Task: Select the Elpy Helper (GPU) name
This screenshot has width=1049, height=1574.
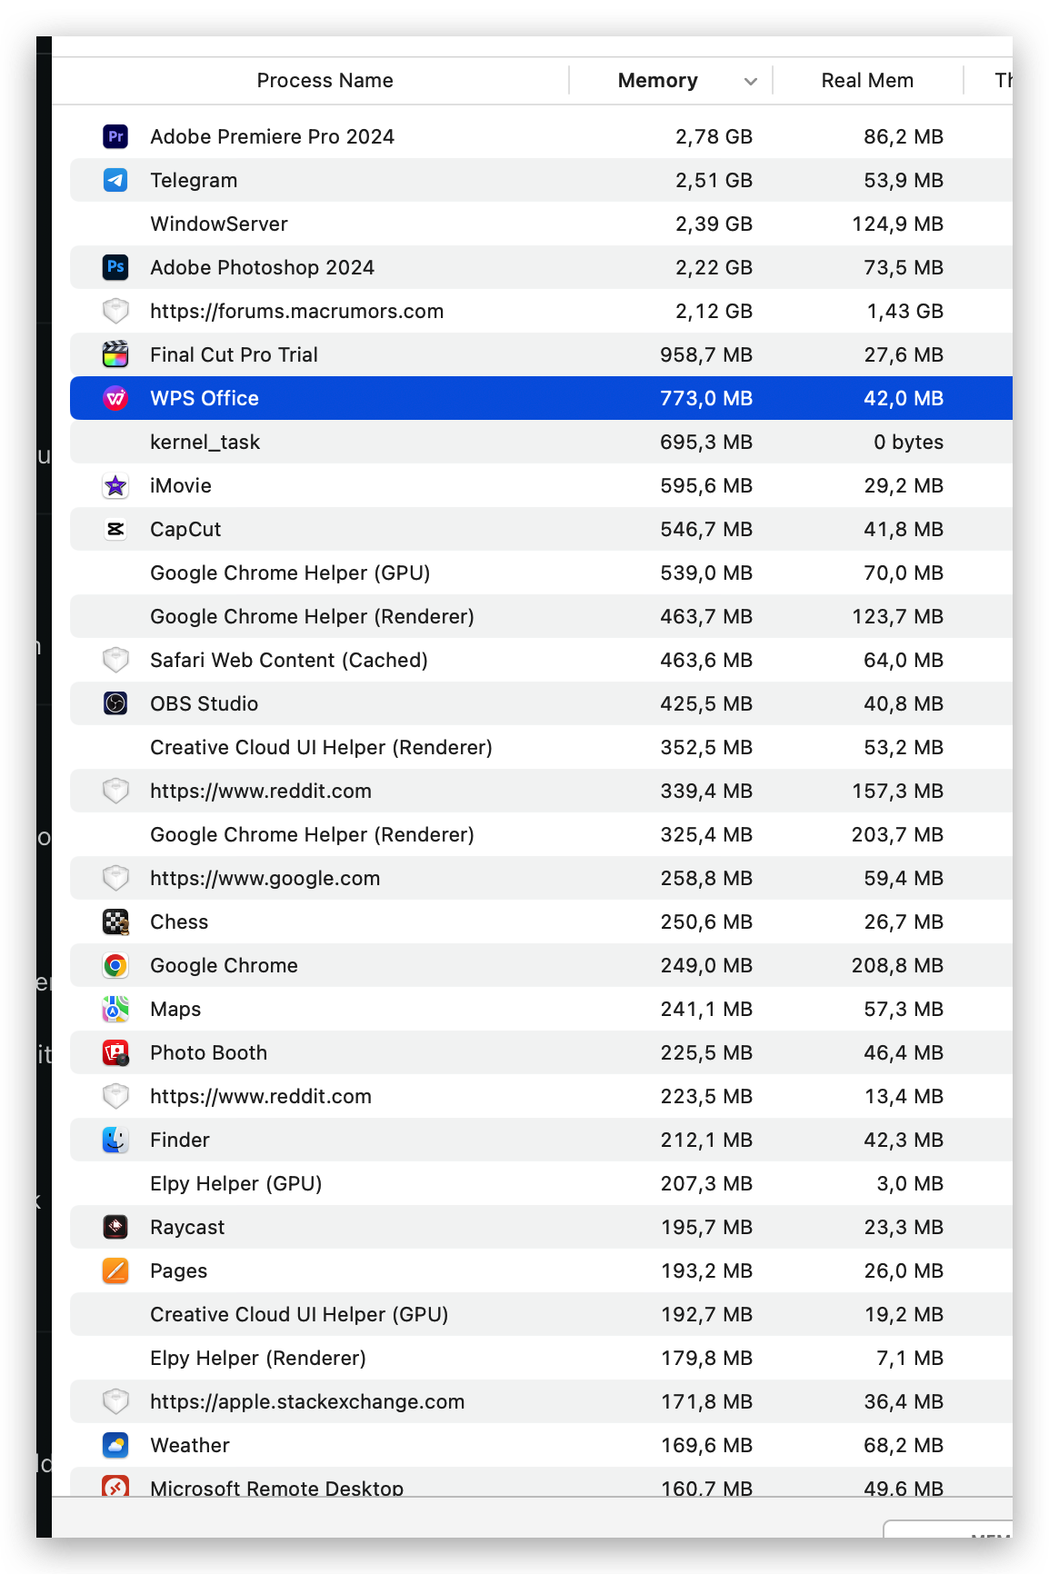Action: click(236, 1183)
